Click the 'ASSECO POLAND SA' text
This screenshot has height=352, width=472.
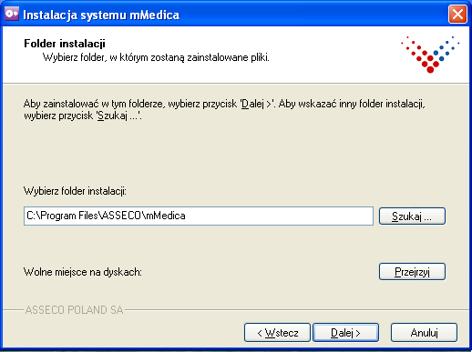click(75, 310)
